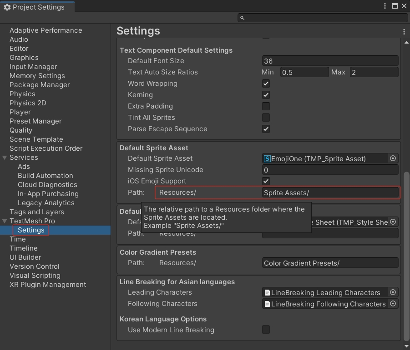Open Graphics settings in the sidebar
Viewport: 410px width, 350px height.
point(24,58)
